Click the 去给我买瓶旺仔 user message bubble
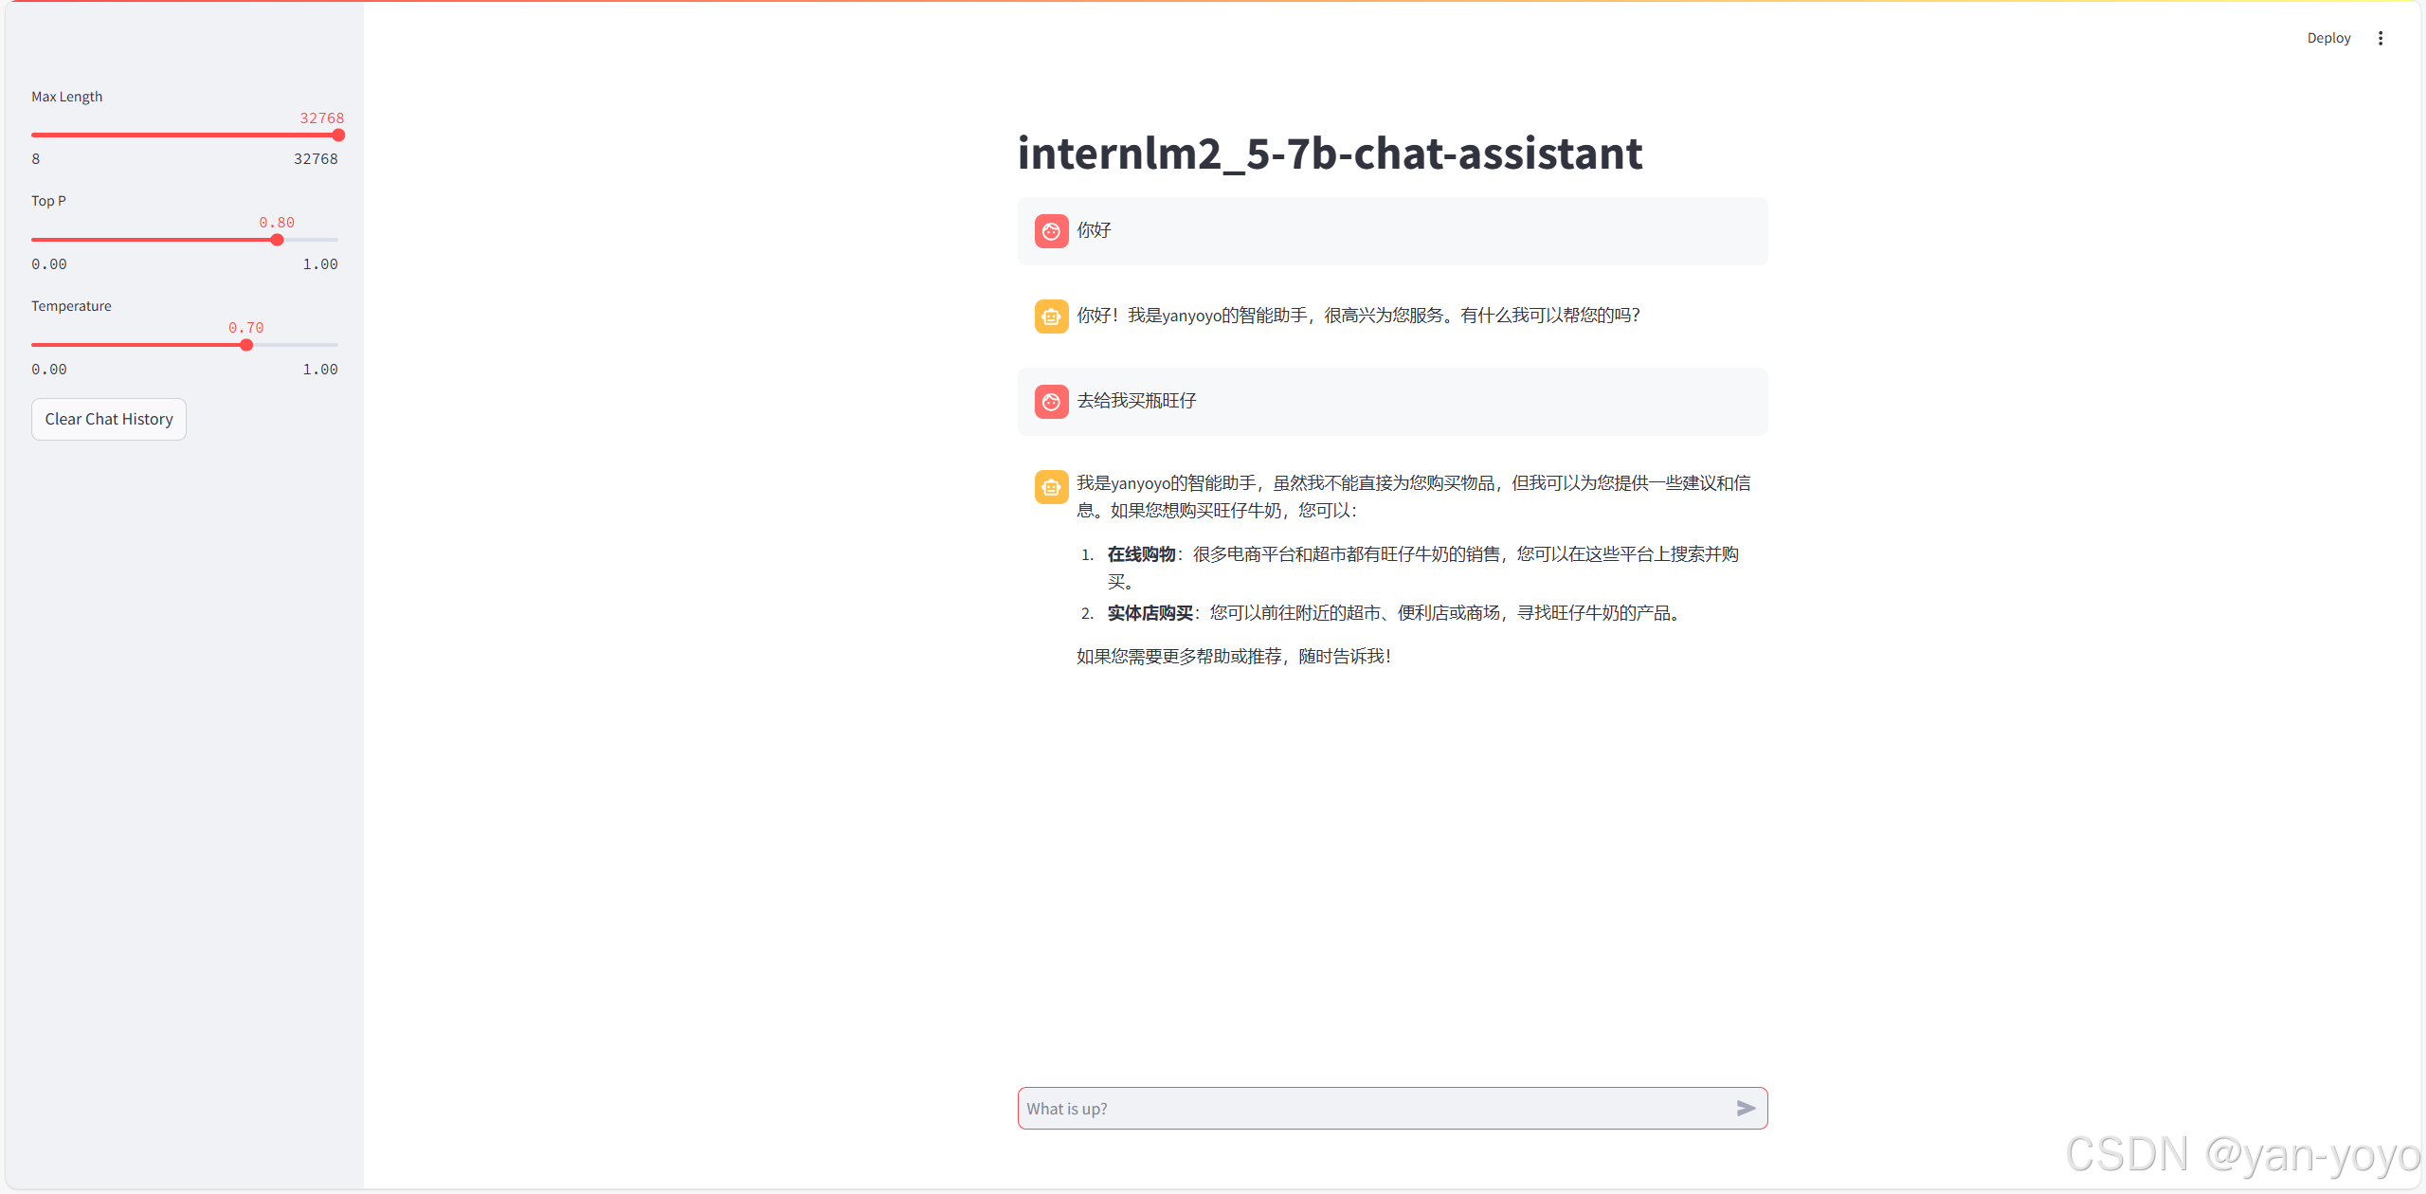This screenshot has width=2426, height=1194. point(1392,402)
